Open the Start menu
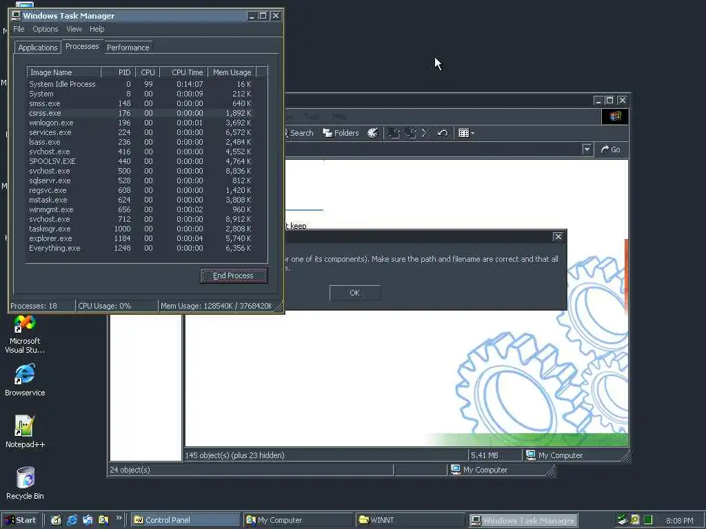The image size is (706, 529). pyautogui.click(x=21, y=520)
